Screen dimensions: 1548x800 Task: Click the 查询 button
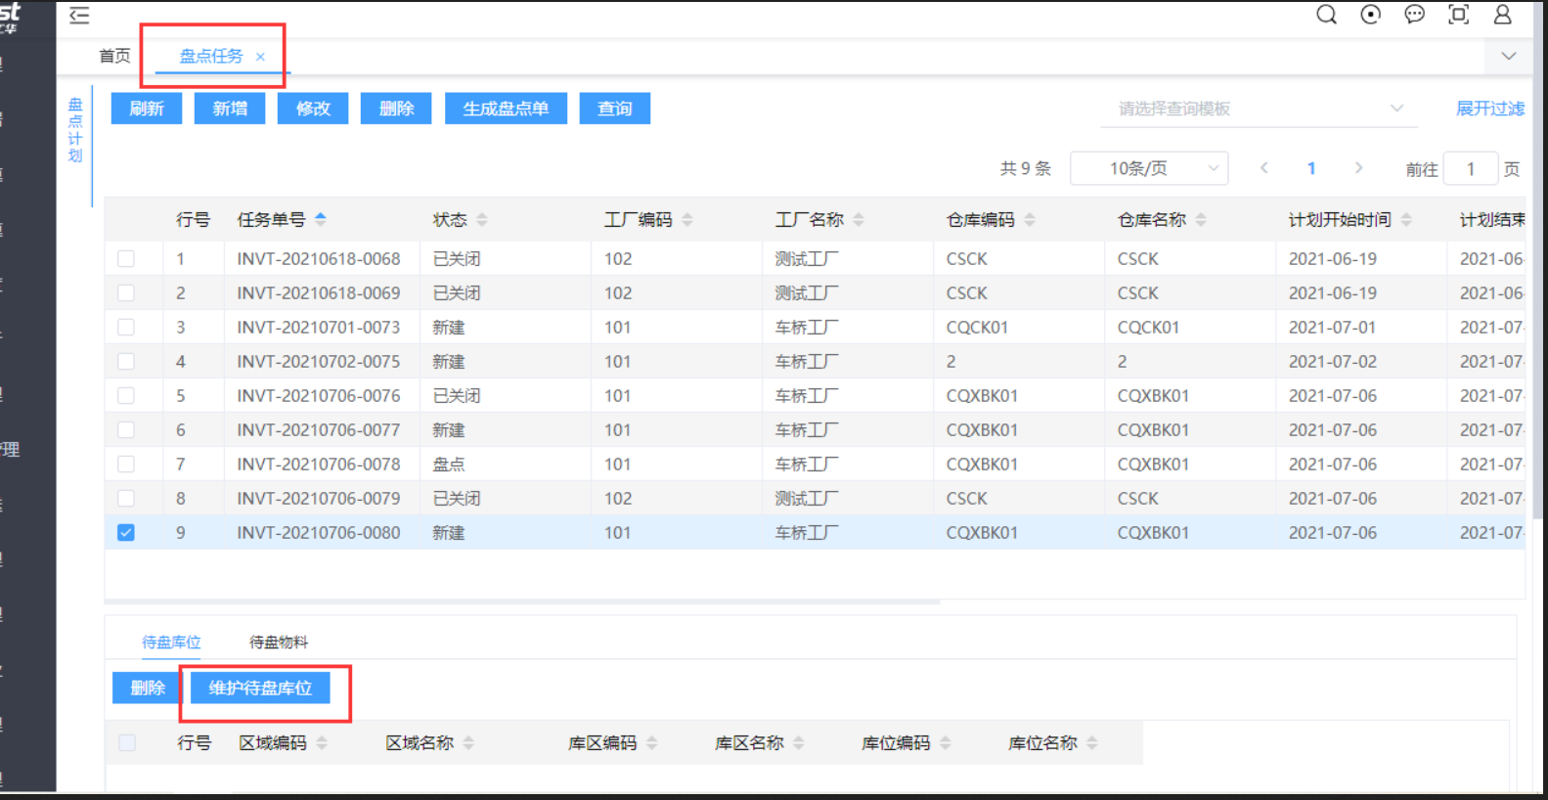tap(615, 109)
